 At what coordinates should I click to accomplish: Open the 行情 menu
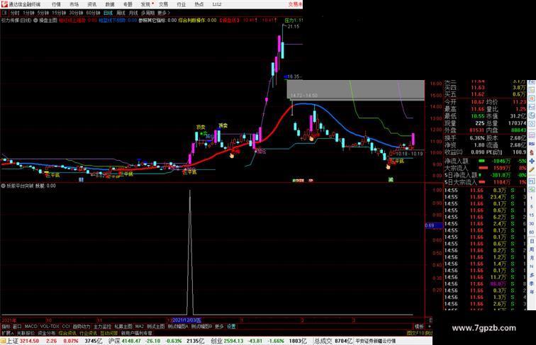pyautogui.click(x=56, y=4)
